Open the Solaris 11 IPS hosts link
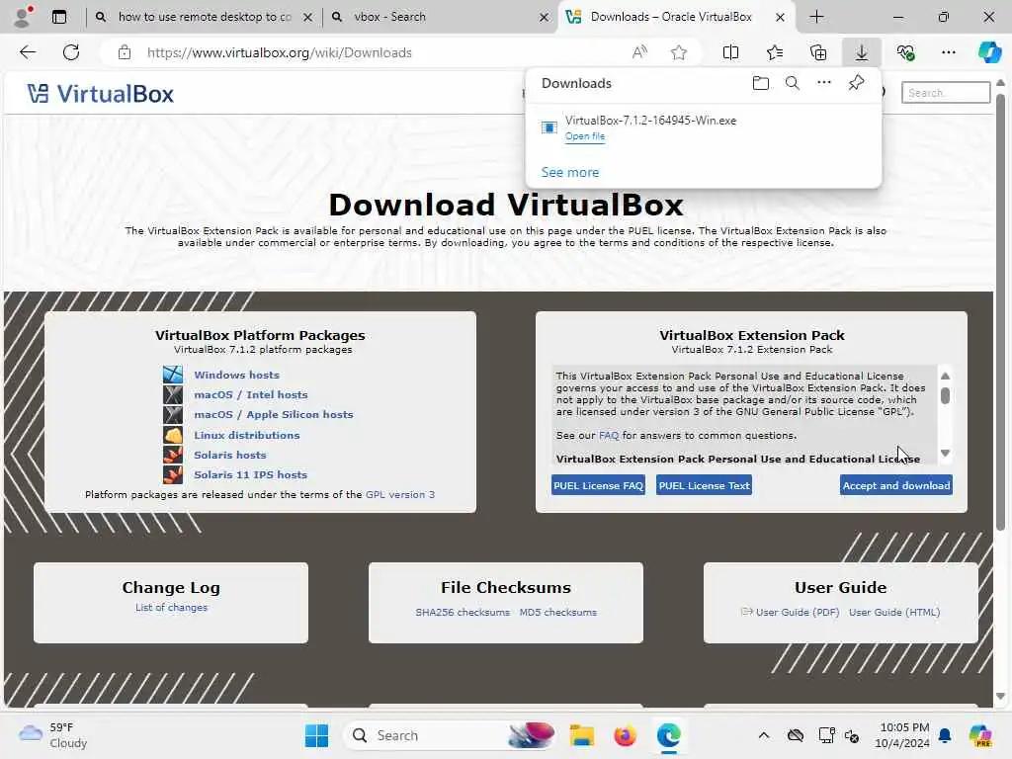This screenshot has height=759, width=1012. tap(250, 475)
